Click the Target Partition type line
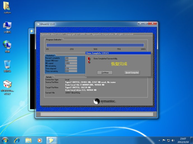 (x=78, y=87)
